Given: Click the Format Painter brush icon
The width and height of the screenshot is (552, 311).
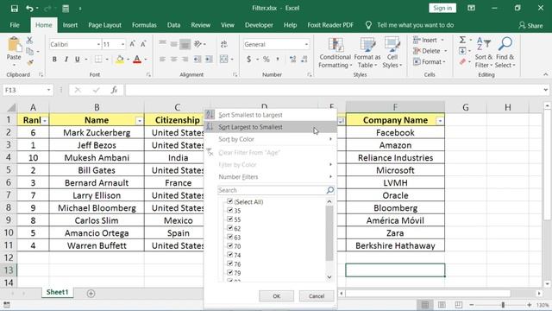Looking at the screenshot, I should (x=30, y=63).
